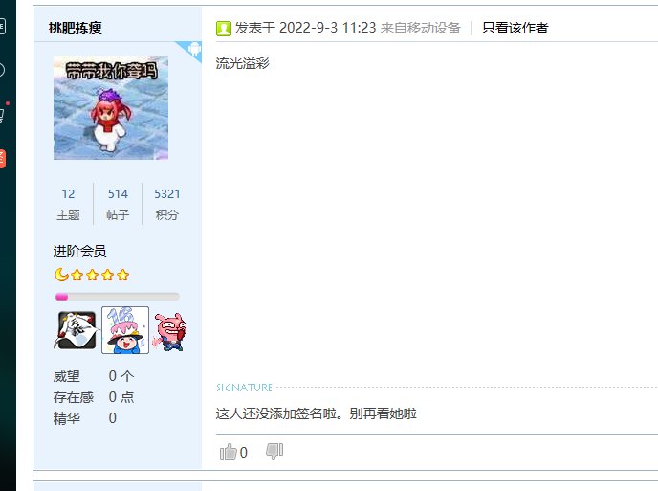This screenshot has height=491, width=658.
Task: Open the 16th anniversary cake medal
Action: pos(125,330)
